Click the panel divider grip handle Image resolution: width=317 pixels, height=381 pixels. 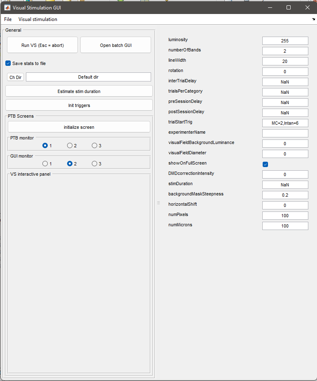(x=158, y=203)
